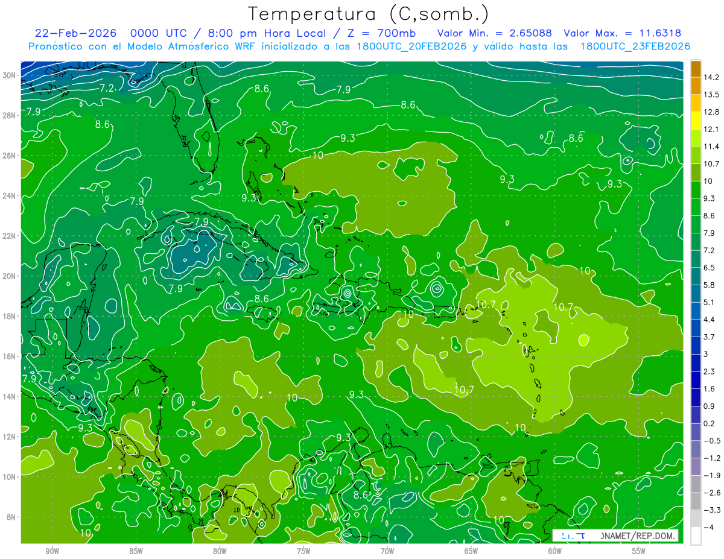
Task: Click the '90W' longitude axis label
Action: (x=52, y=551)
